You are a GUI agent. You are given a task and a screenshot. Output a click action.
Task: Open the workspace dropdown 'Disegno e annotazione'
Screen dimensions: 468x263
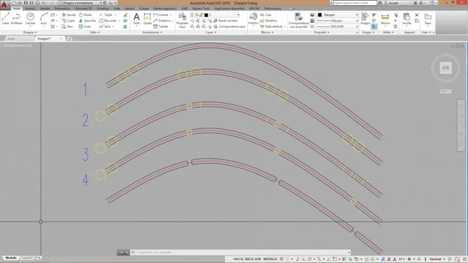pyautogui.click(x=81, y=3)
